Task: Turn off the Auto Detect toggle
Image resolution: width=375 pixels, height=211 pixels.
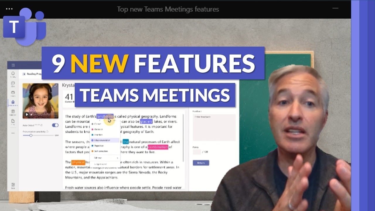Action: 55,125
